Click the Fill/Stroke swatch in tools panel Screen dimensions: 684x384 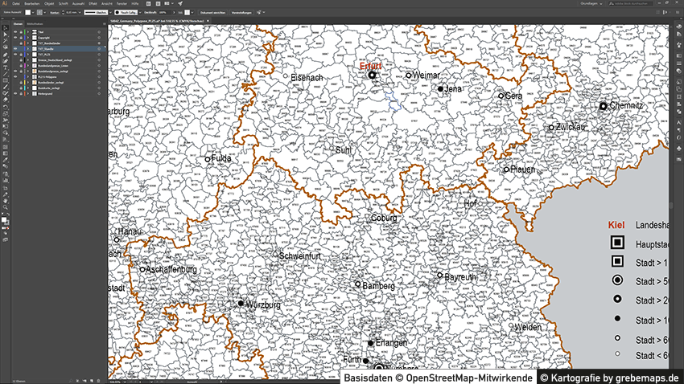[x=6, y=220]
